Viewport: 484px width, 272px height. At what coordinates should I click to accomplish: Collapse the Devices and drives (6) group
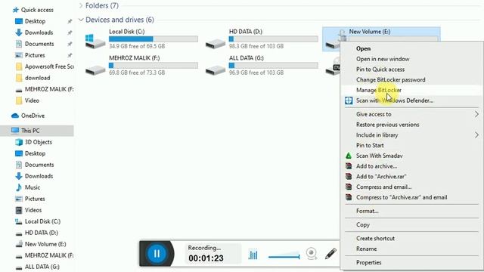[x=81, y=20]
